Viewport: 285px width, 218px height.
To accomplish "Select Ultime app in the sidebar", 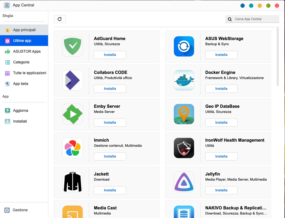I will click(x=24, y=41).
